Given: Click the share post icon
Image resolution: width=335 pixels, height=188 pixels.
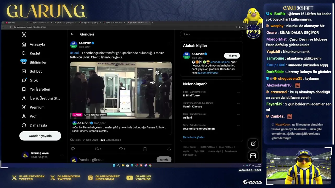Looking at the screenshot, I should 169,149.
